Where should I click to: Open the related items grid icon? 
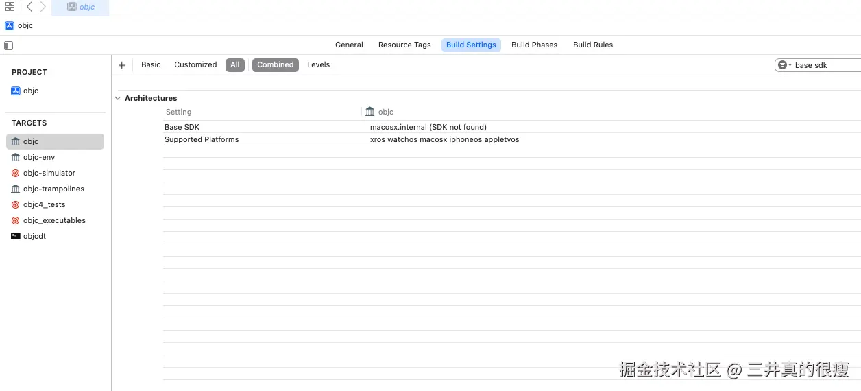pyautogui.click(x=10, y=7)
